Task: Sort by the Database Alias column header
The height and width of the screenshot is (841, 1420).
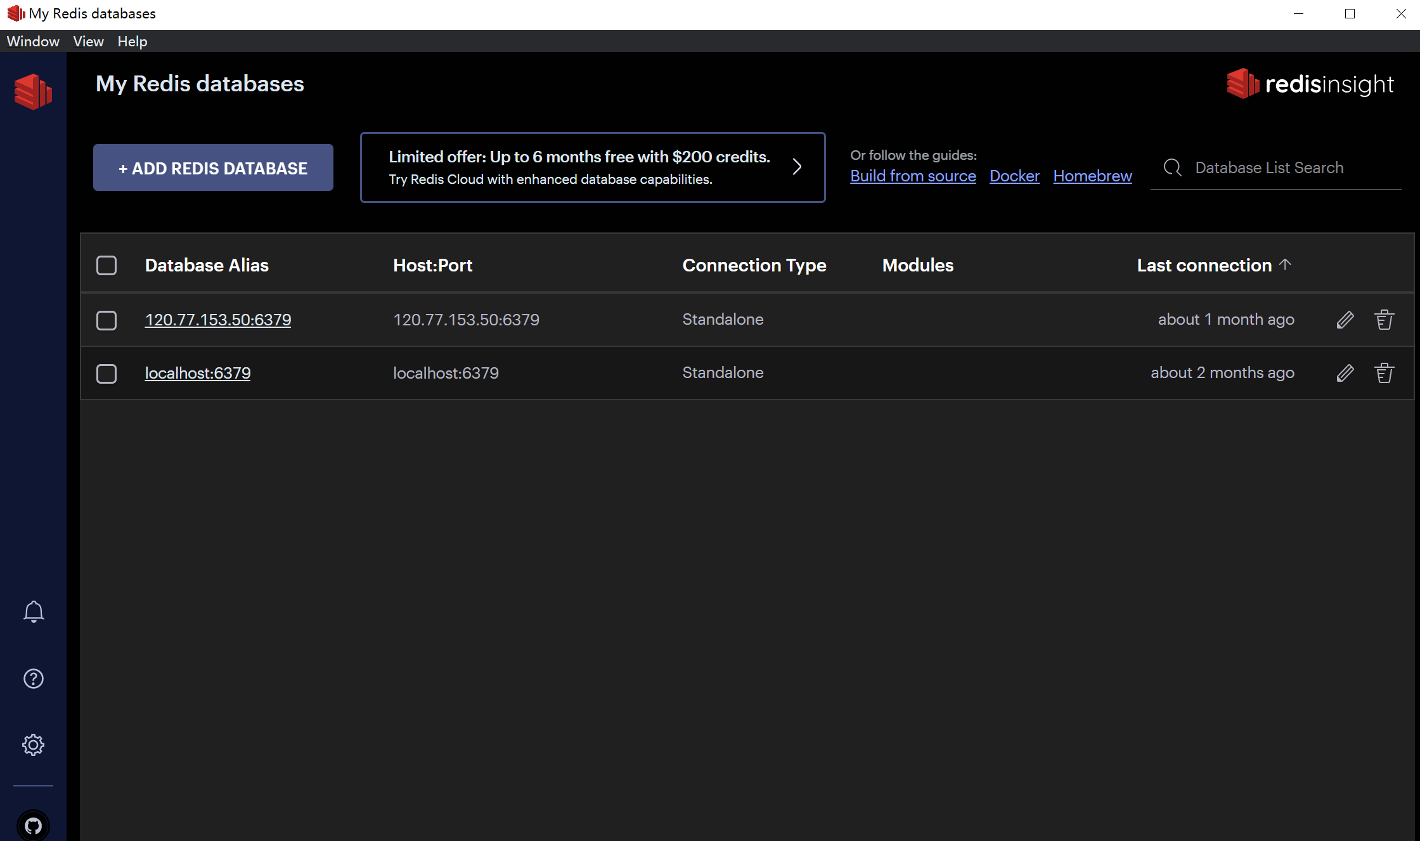Action: click(207, 265)
